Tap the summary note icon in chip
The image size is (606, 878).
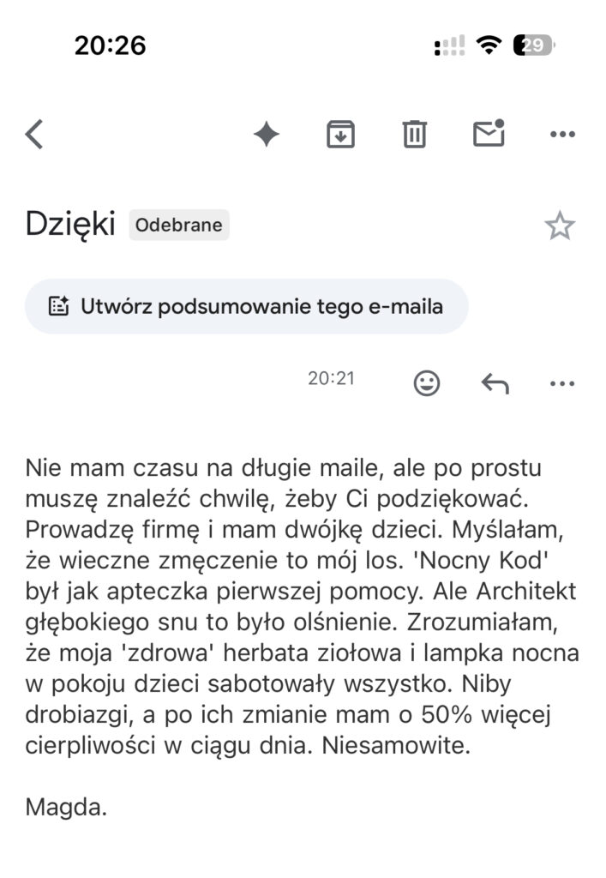pos(59,306)
